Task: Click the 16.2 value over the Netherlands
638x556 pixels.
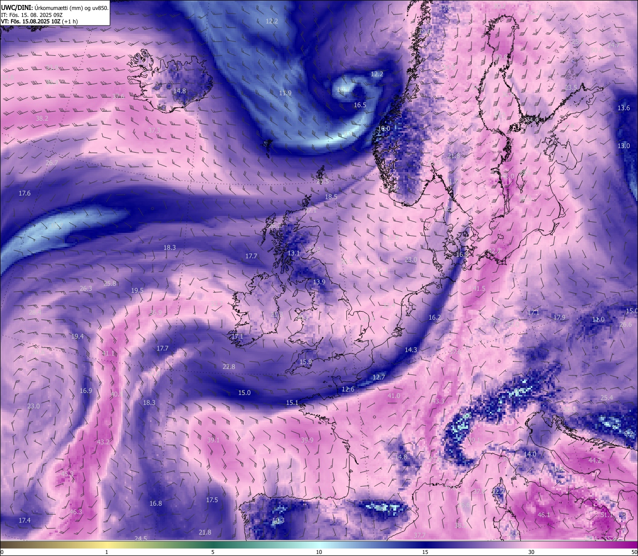Action: pyautogui.click(x=435, y=317)
